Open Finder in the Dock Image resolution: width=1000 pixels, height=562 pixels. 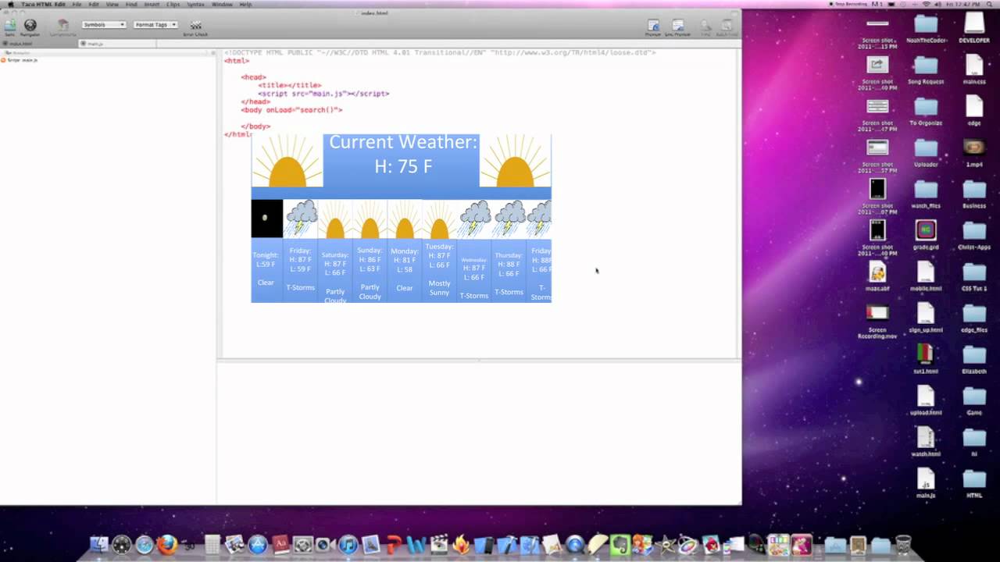pos(99,545)
